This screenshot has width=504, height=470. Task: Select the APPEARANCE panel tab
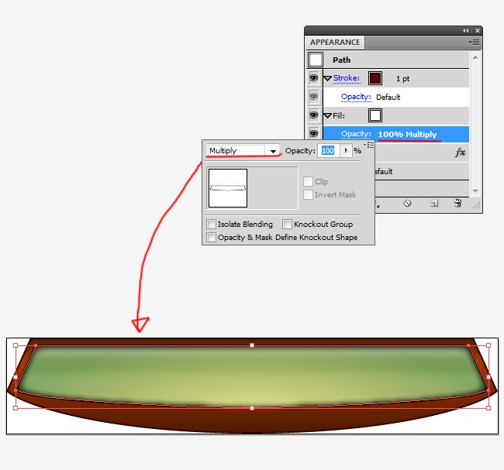point(335,42)
